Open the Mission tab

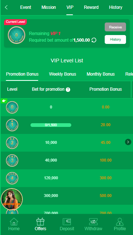tap(48, 7)
